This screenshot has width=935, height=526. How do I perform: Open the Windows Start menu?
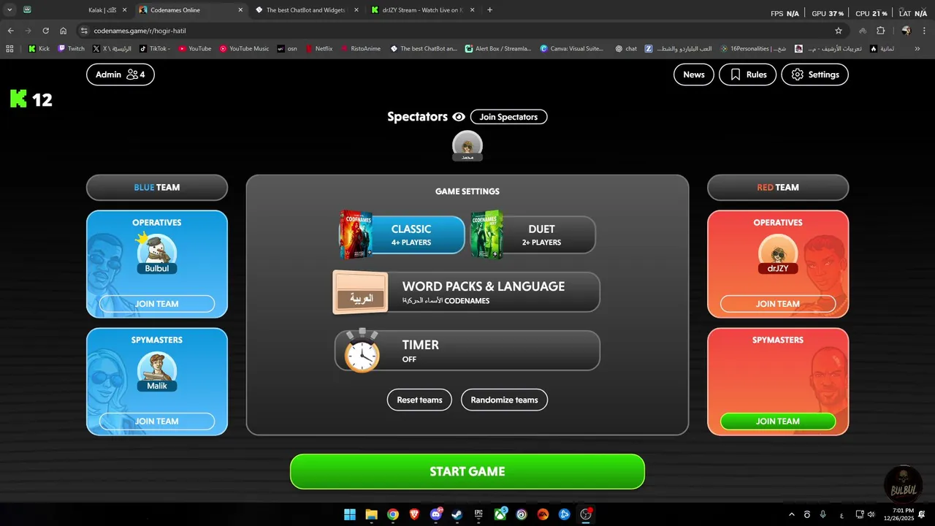tap(350, 514)
